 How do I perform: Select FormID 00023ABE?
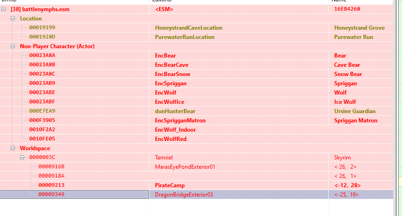pyautogui.click(x=42, y=92)
